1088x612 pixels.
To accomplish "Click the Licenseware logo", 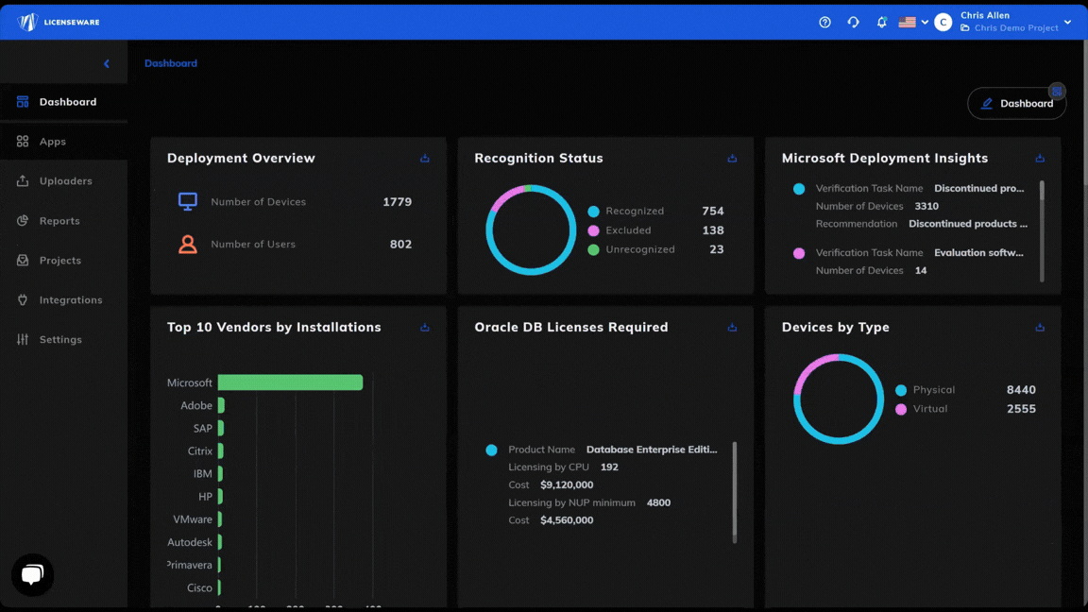I will [59, 23].
